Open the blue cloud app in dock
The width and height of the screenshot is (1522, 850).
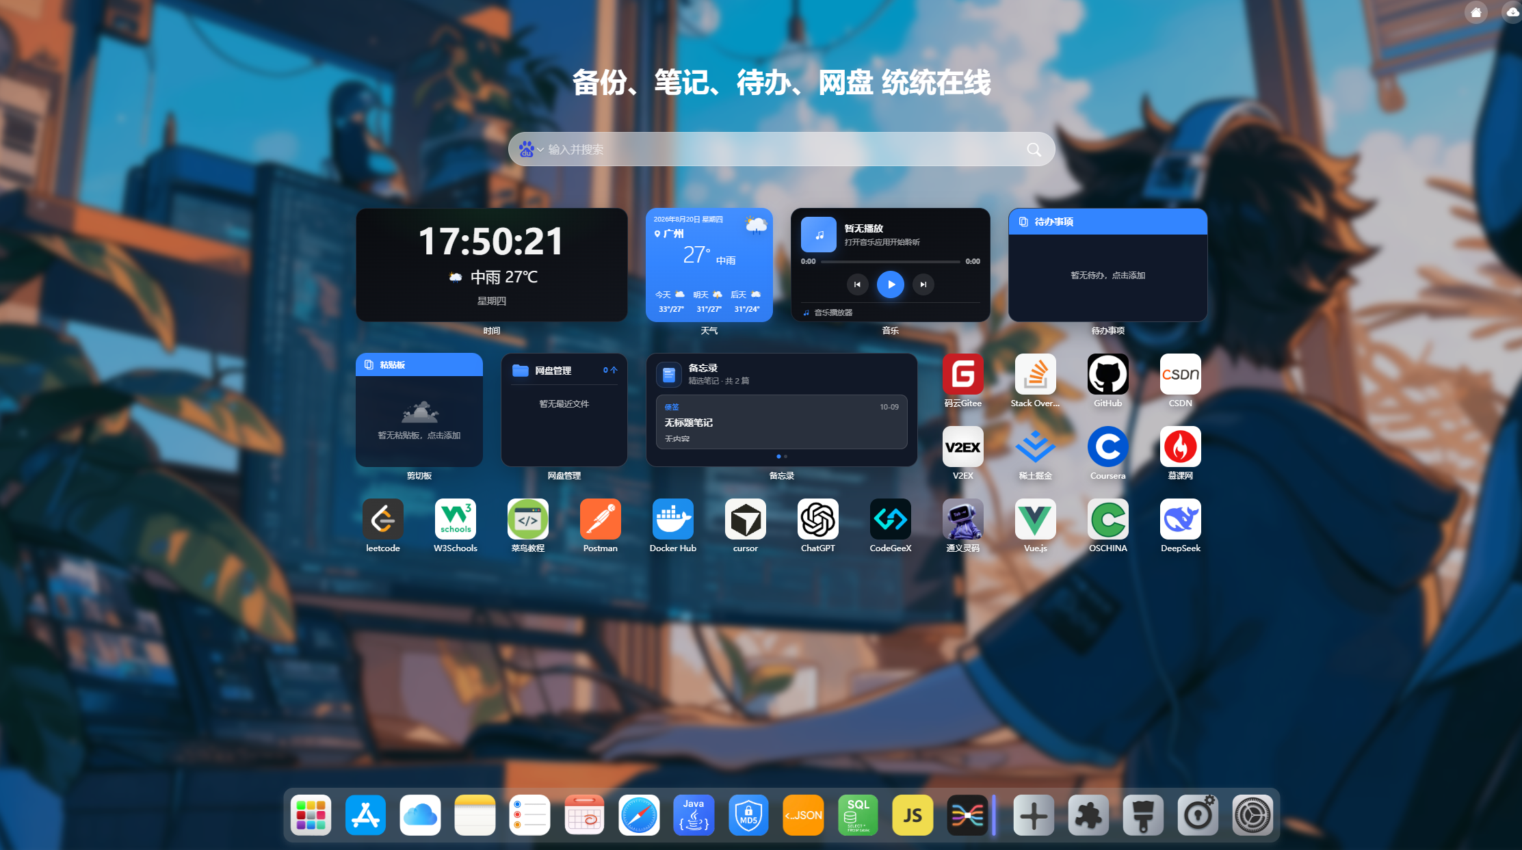[420, 815]
